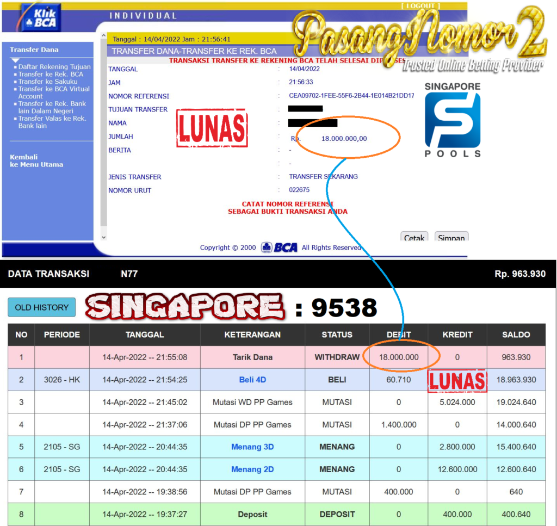Click the TANGGAL column header
This screenshot has height=526, width=557.
[x=145, y=335]
